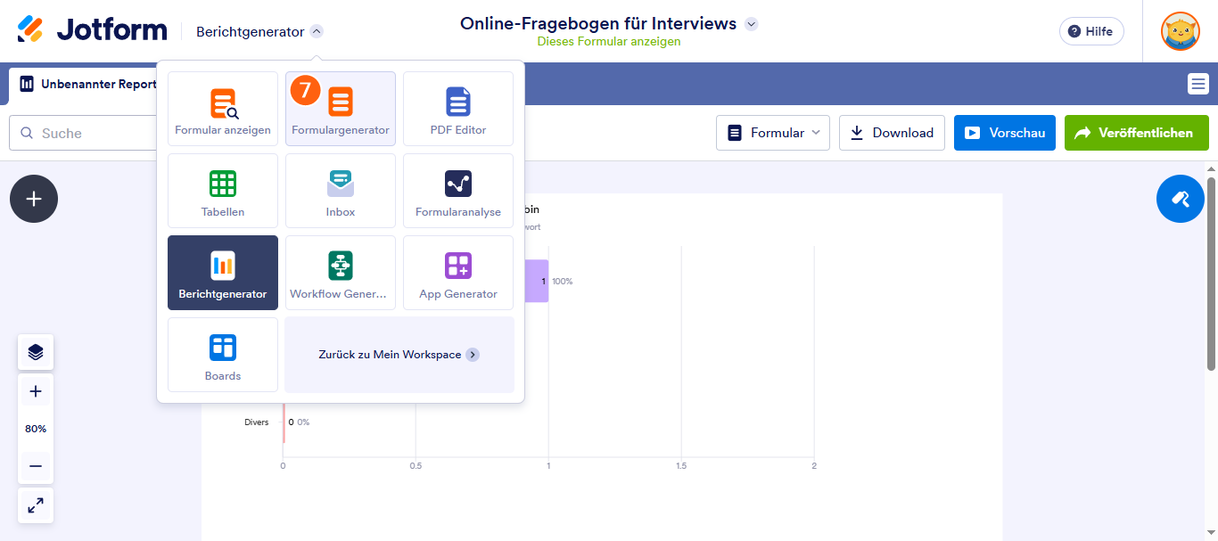Open the Inbox tile
Viewport: 1218px width, 541px height.
(x=341, y=191)
